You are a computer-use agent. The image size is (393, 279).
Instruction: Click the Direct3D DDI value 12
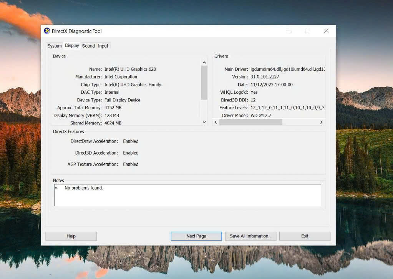(253, 100)
